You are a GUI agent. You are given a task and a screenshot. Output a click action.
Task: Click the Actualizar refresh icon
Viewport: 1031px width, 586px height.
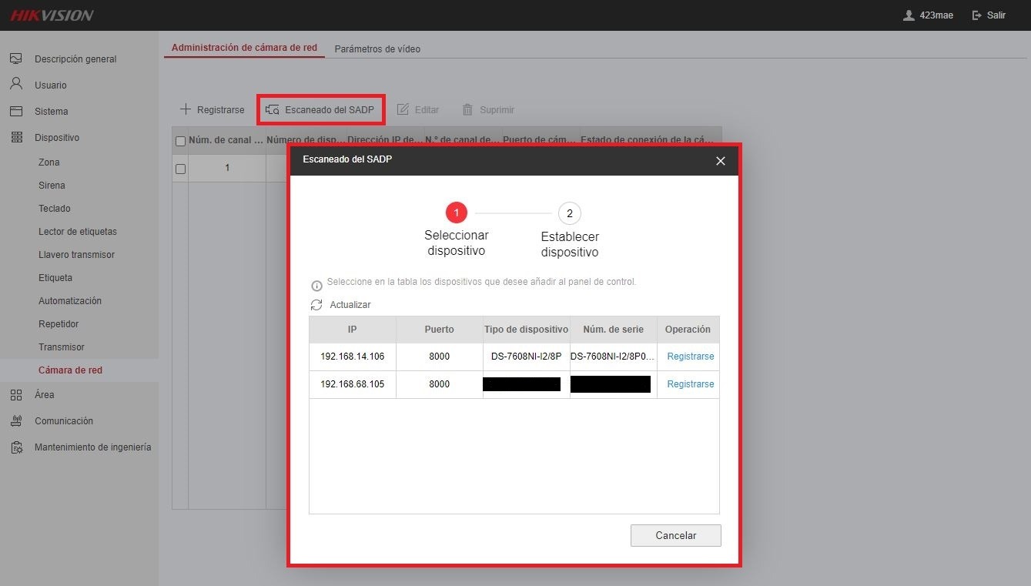[x=316, y=305]
